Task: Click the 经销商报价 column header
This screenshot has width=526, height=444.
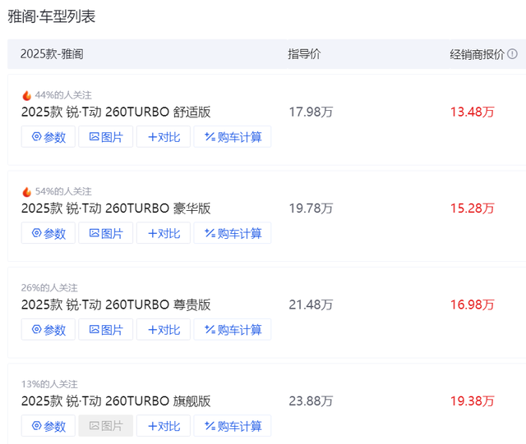Action: (x=477, y=54)
